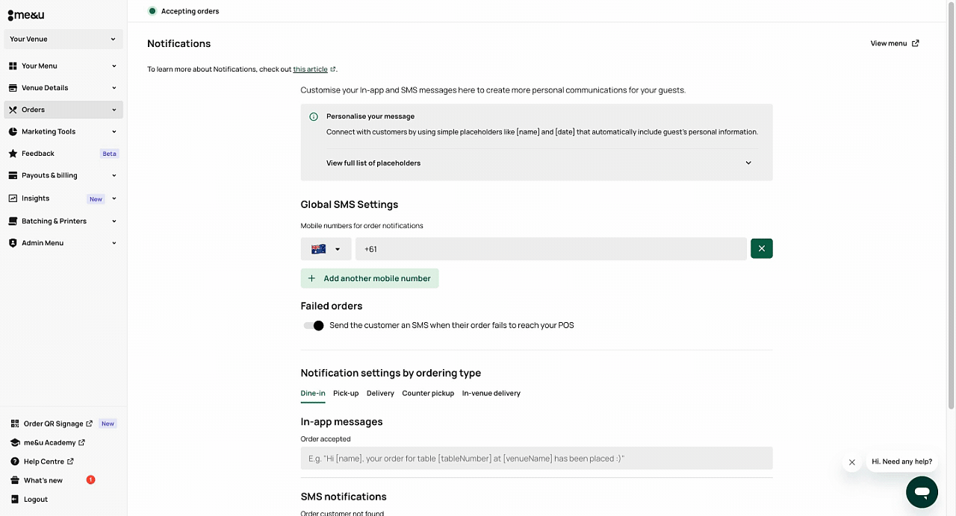Click the Order QR Signage icon
This screenshot has width=956, height=516.
click(15, 424)
